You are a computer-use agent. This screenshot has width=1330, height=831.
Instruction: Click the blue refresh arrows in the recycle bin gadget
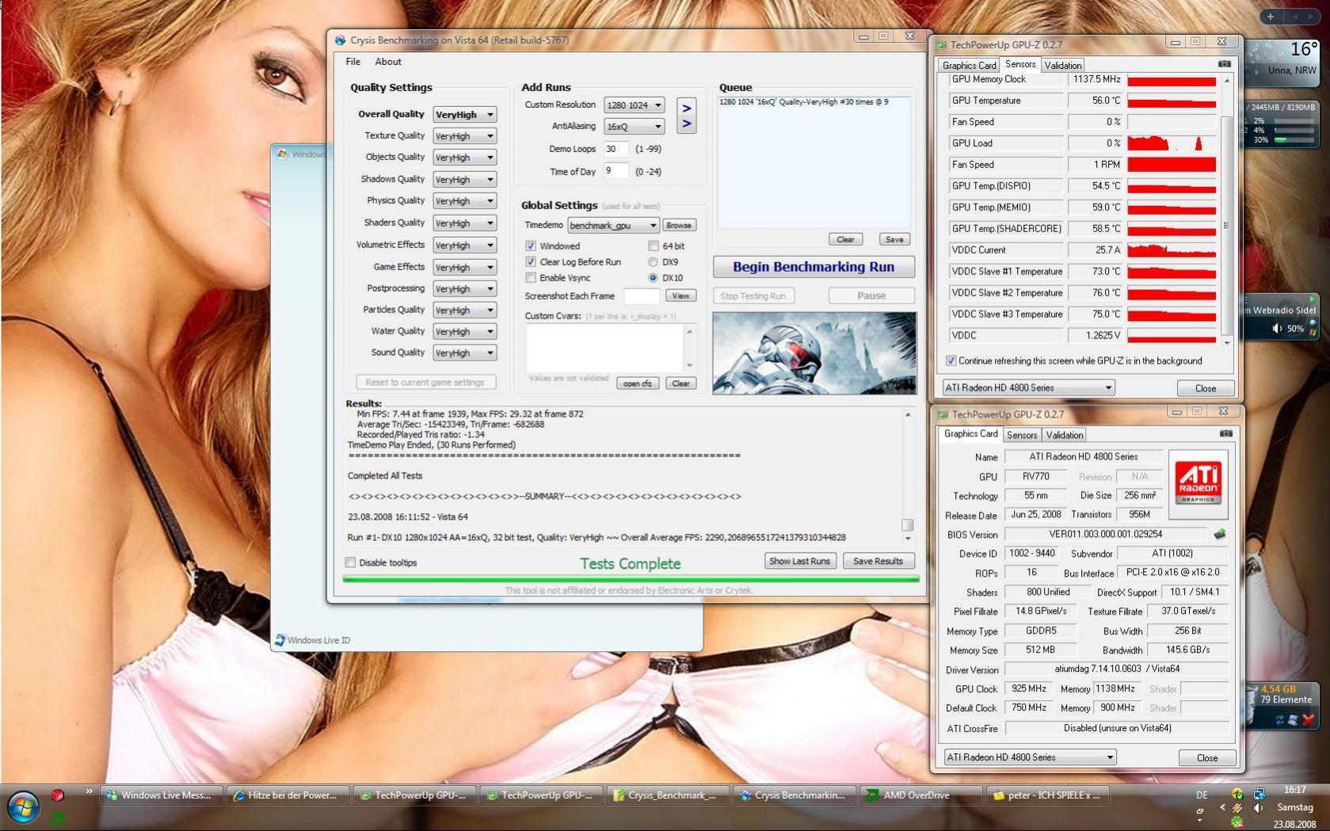[x=1279, y=719]
